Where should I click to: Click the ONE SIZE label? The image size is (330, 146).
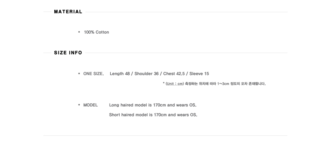pos(94,74)
